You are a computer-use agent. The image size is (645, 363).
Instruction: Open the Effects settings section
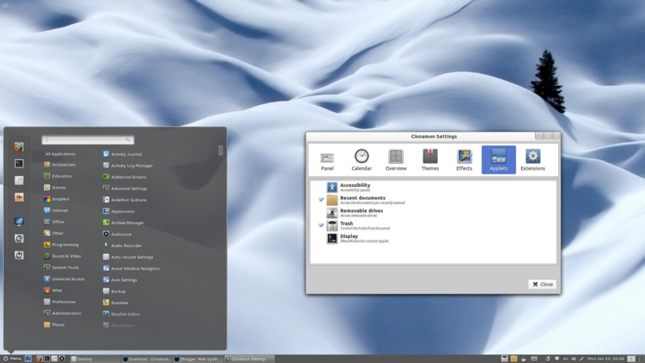click(464, 160)
